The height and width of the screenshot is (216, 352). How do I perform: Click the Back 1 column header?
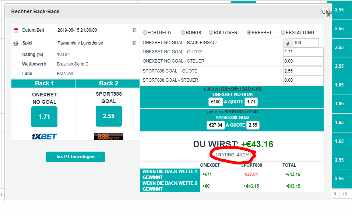pos(44,84)
